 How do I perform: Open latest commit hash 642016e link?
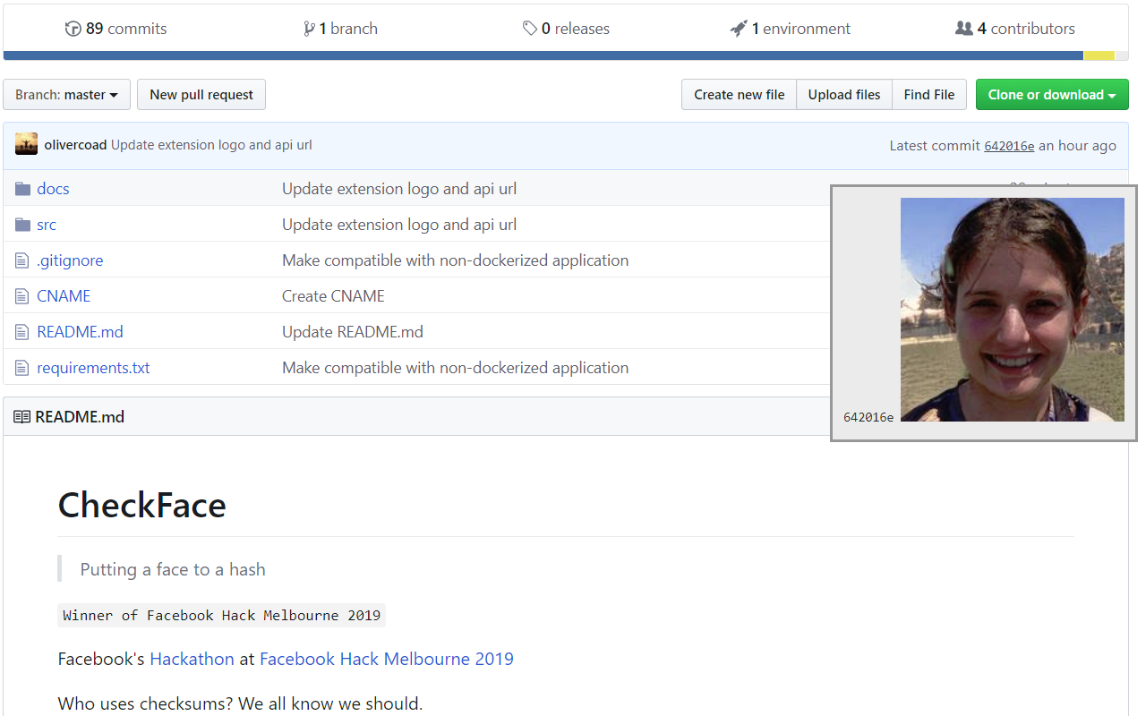coord(1009,146)
